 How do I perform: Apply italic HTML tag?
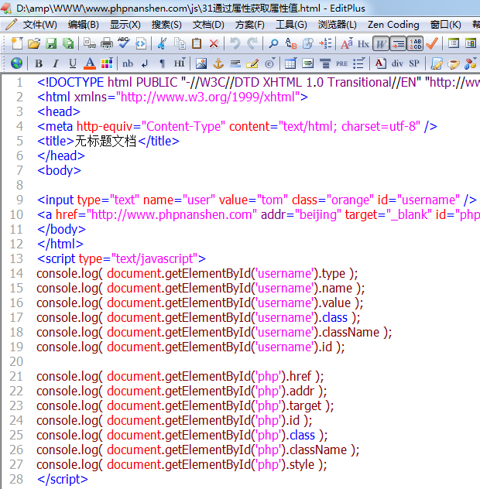tap(56, 63)
